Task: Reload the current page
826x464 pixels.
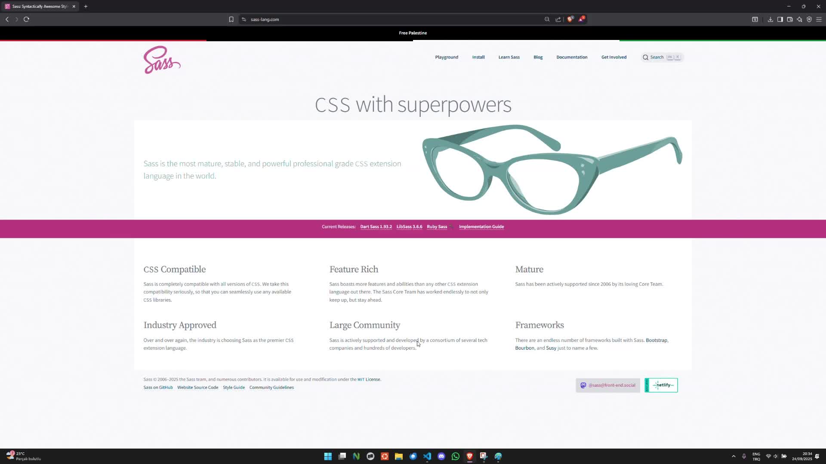Action: [x=26, y=19]
